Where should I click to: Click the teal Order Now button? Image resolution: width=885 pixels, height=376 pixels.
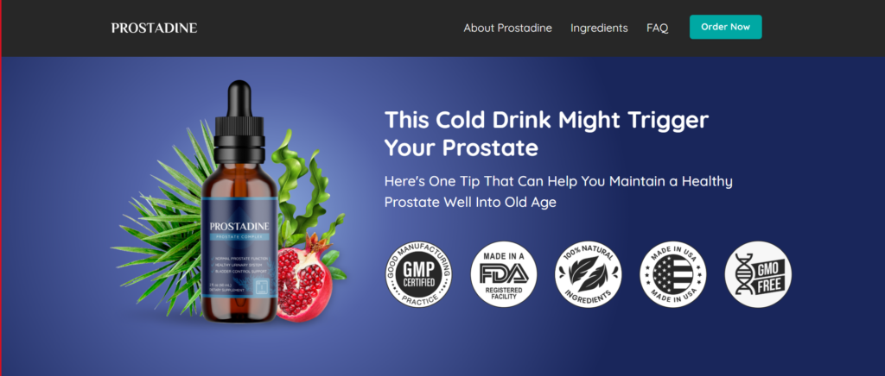[725, 27]
